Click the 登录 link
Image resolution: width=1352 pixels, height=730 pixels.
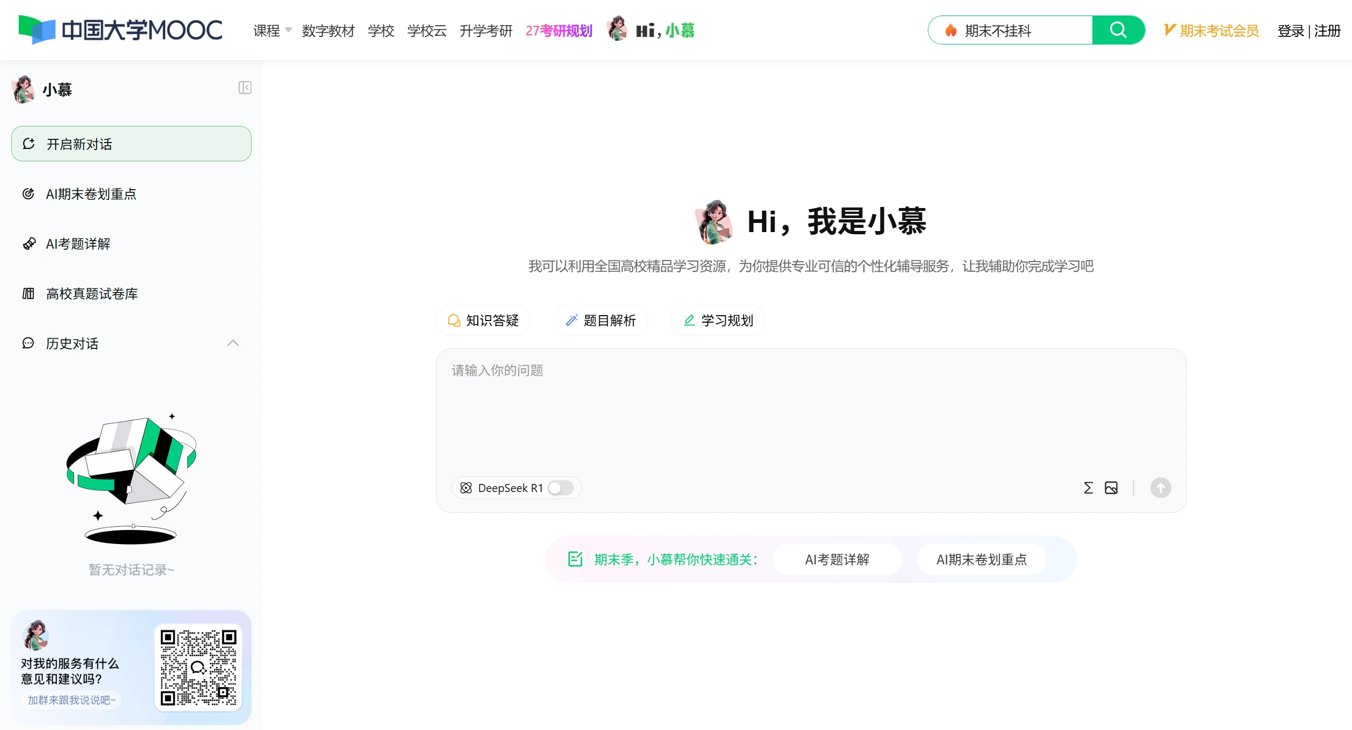click(x=1291, y=31)
